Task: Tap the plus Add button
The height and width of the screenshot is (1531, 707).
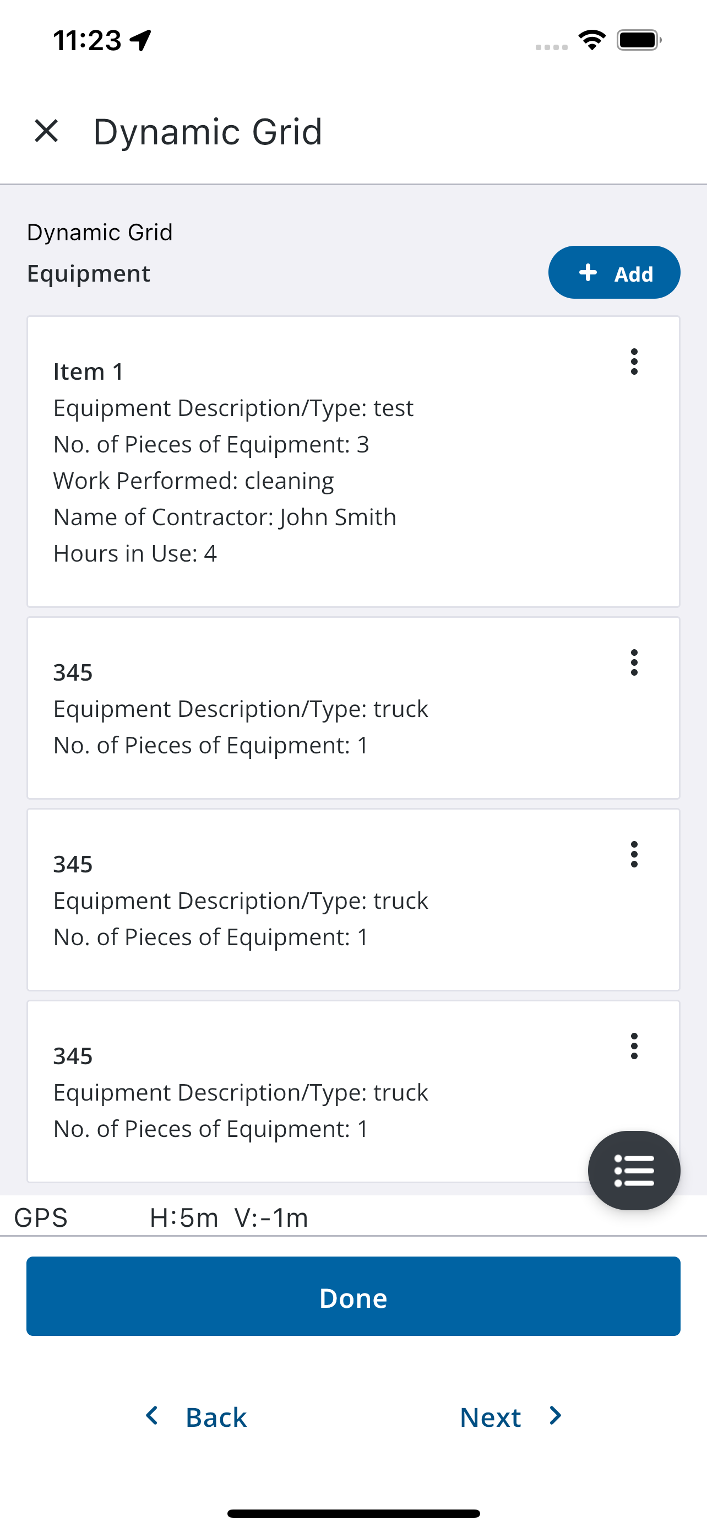Action: [x=614, y=273]
